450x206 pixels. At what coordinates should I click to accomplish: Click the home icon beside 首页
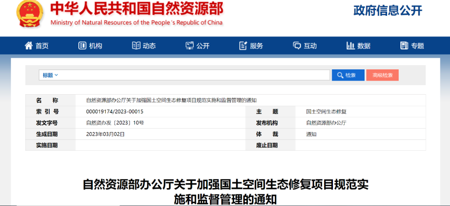click(x=29, y=46)
